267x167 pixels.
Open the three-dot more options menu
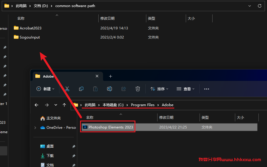[x=207, y=89]
